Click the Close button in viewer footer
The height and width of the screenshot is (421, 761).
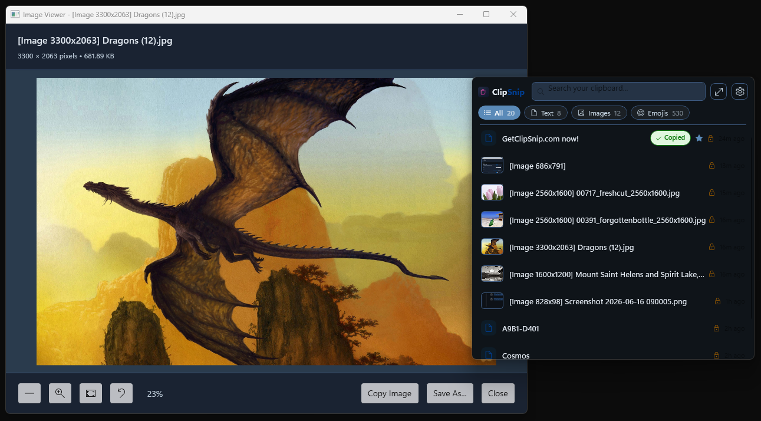point(498,393)
